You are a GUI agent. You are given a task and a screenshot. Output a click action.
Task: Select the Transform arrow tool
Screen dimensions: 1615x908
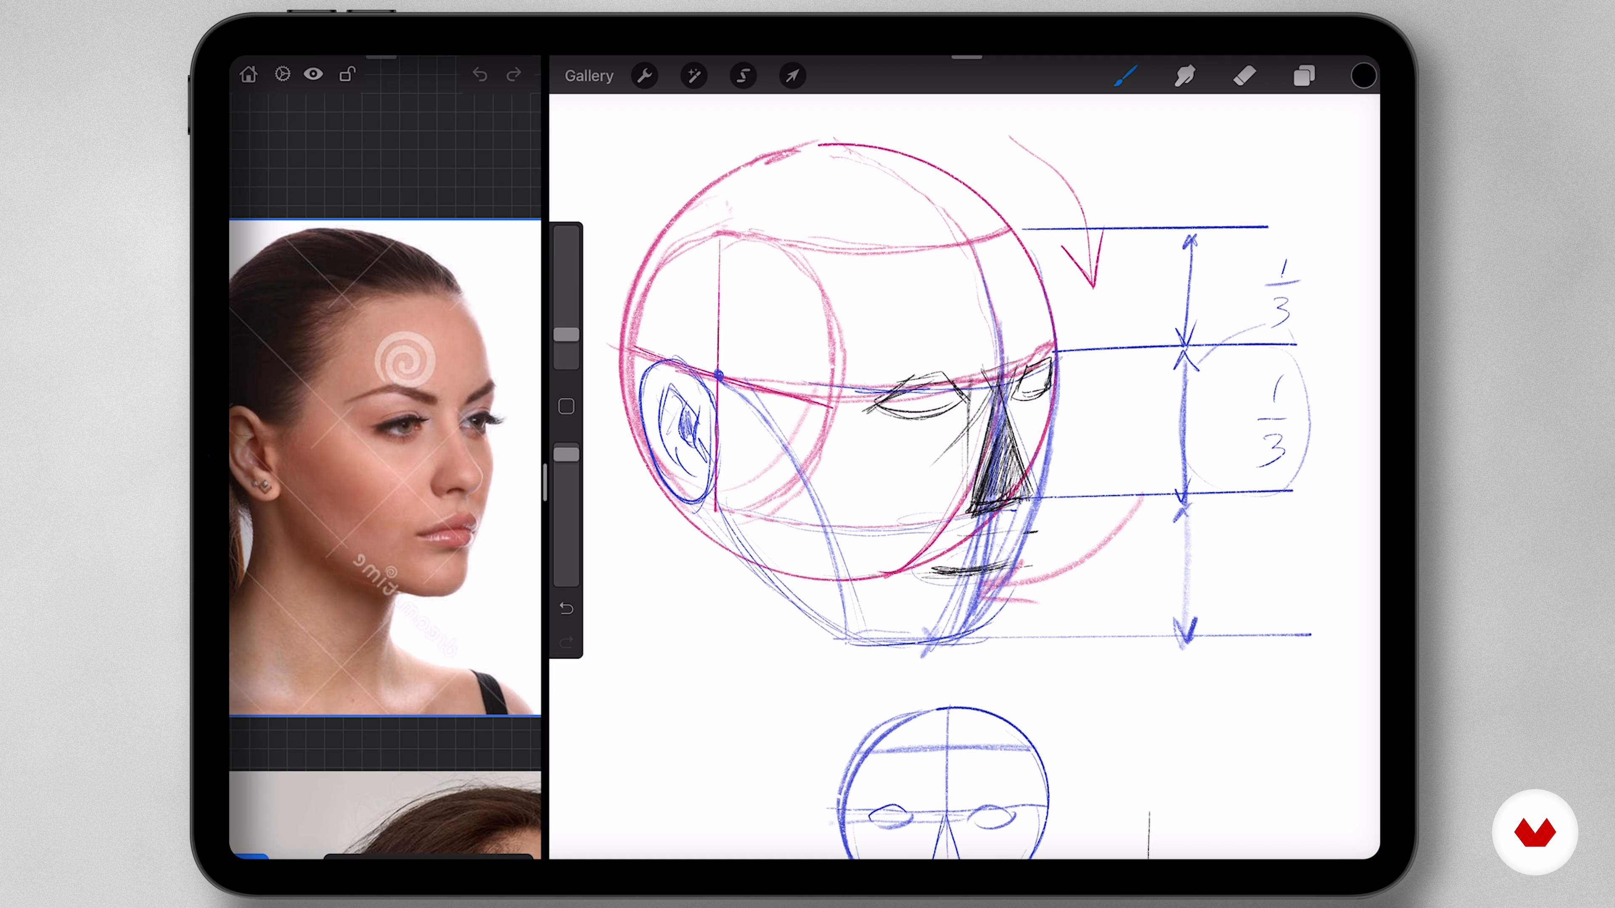tap(792, 76)
